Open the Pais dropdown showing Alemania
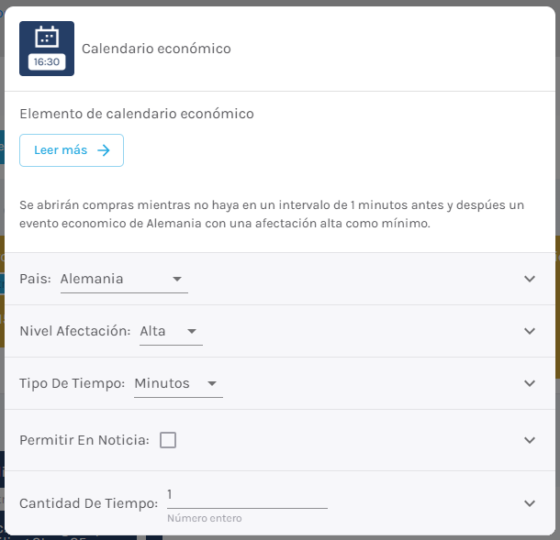Viewport: 560px width, 540px height. [x=124, y=280]
